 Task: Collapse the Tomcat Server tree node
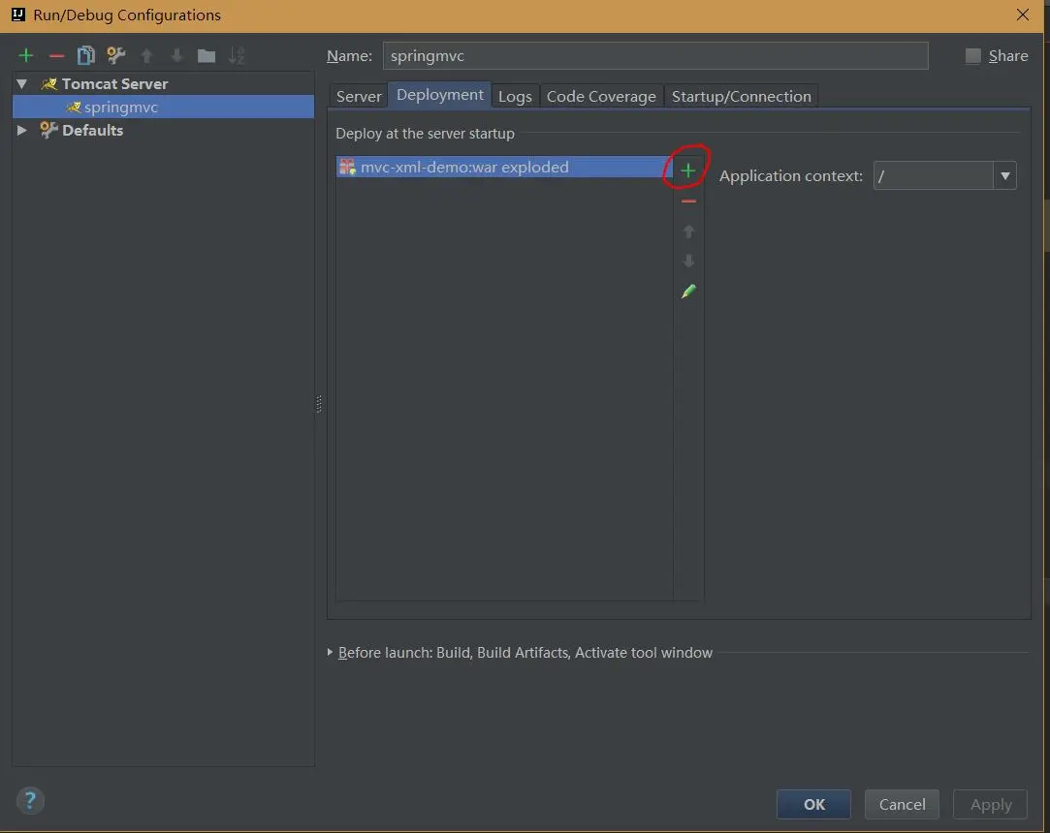(x=22, y=83)
